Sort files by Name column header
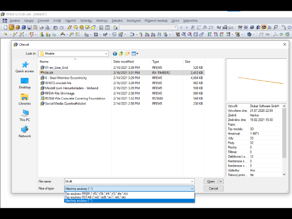The width and height of the screenshot is (292, 219). pos(75,61)
